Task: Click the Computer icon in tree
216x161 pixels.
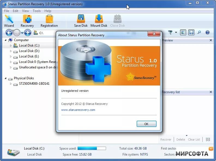Action: point(10,40)
